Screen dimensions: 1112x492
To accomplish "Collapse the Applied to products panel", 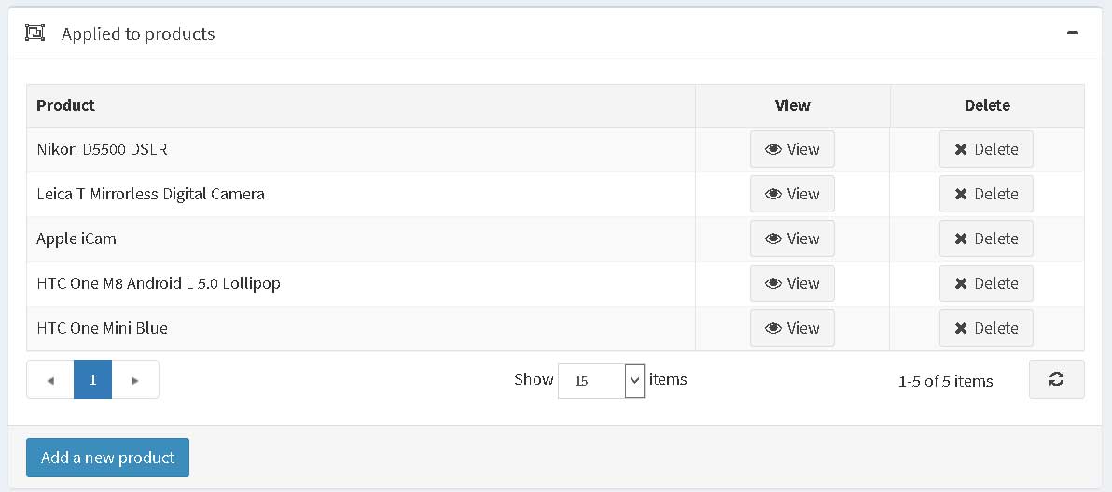I will [1072, 34].
